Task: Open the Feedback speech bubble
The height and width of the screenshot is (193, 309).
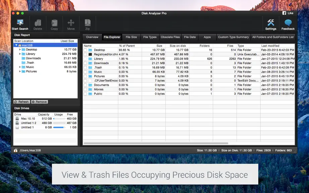Action: point(288,23)
